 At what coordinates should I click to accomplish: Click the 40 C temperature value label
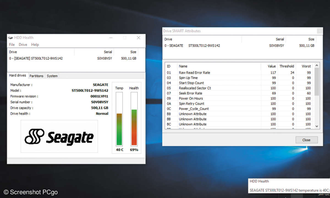pyautogui.click(x=119, y=150)
